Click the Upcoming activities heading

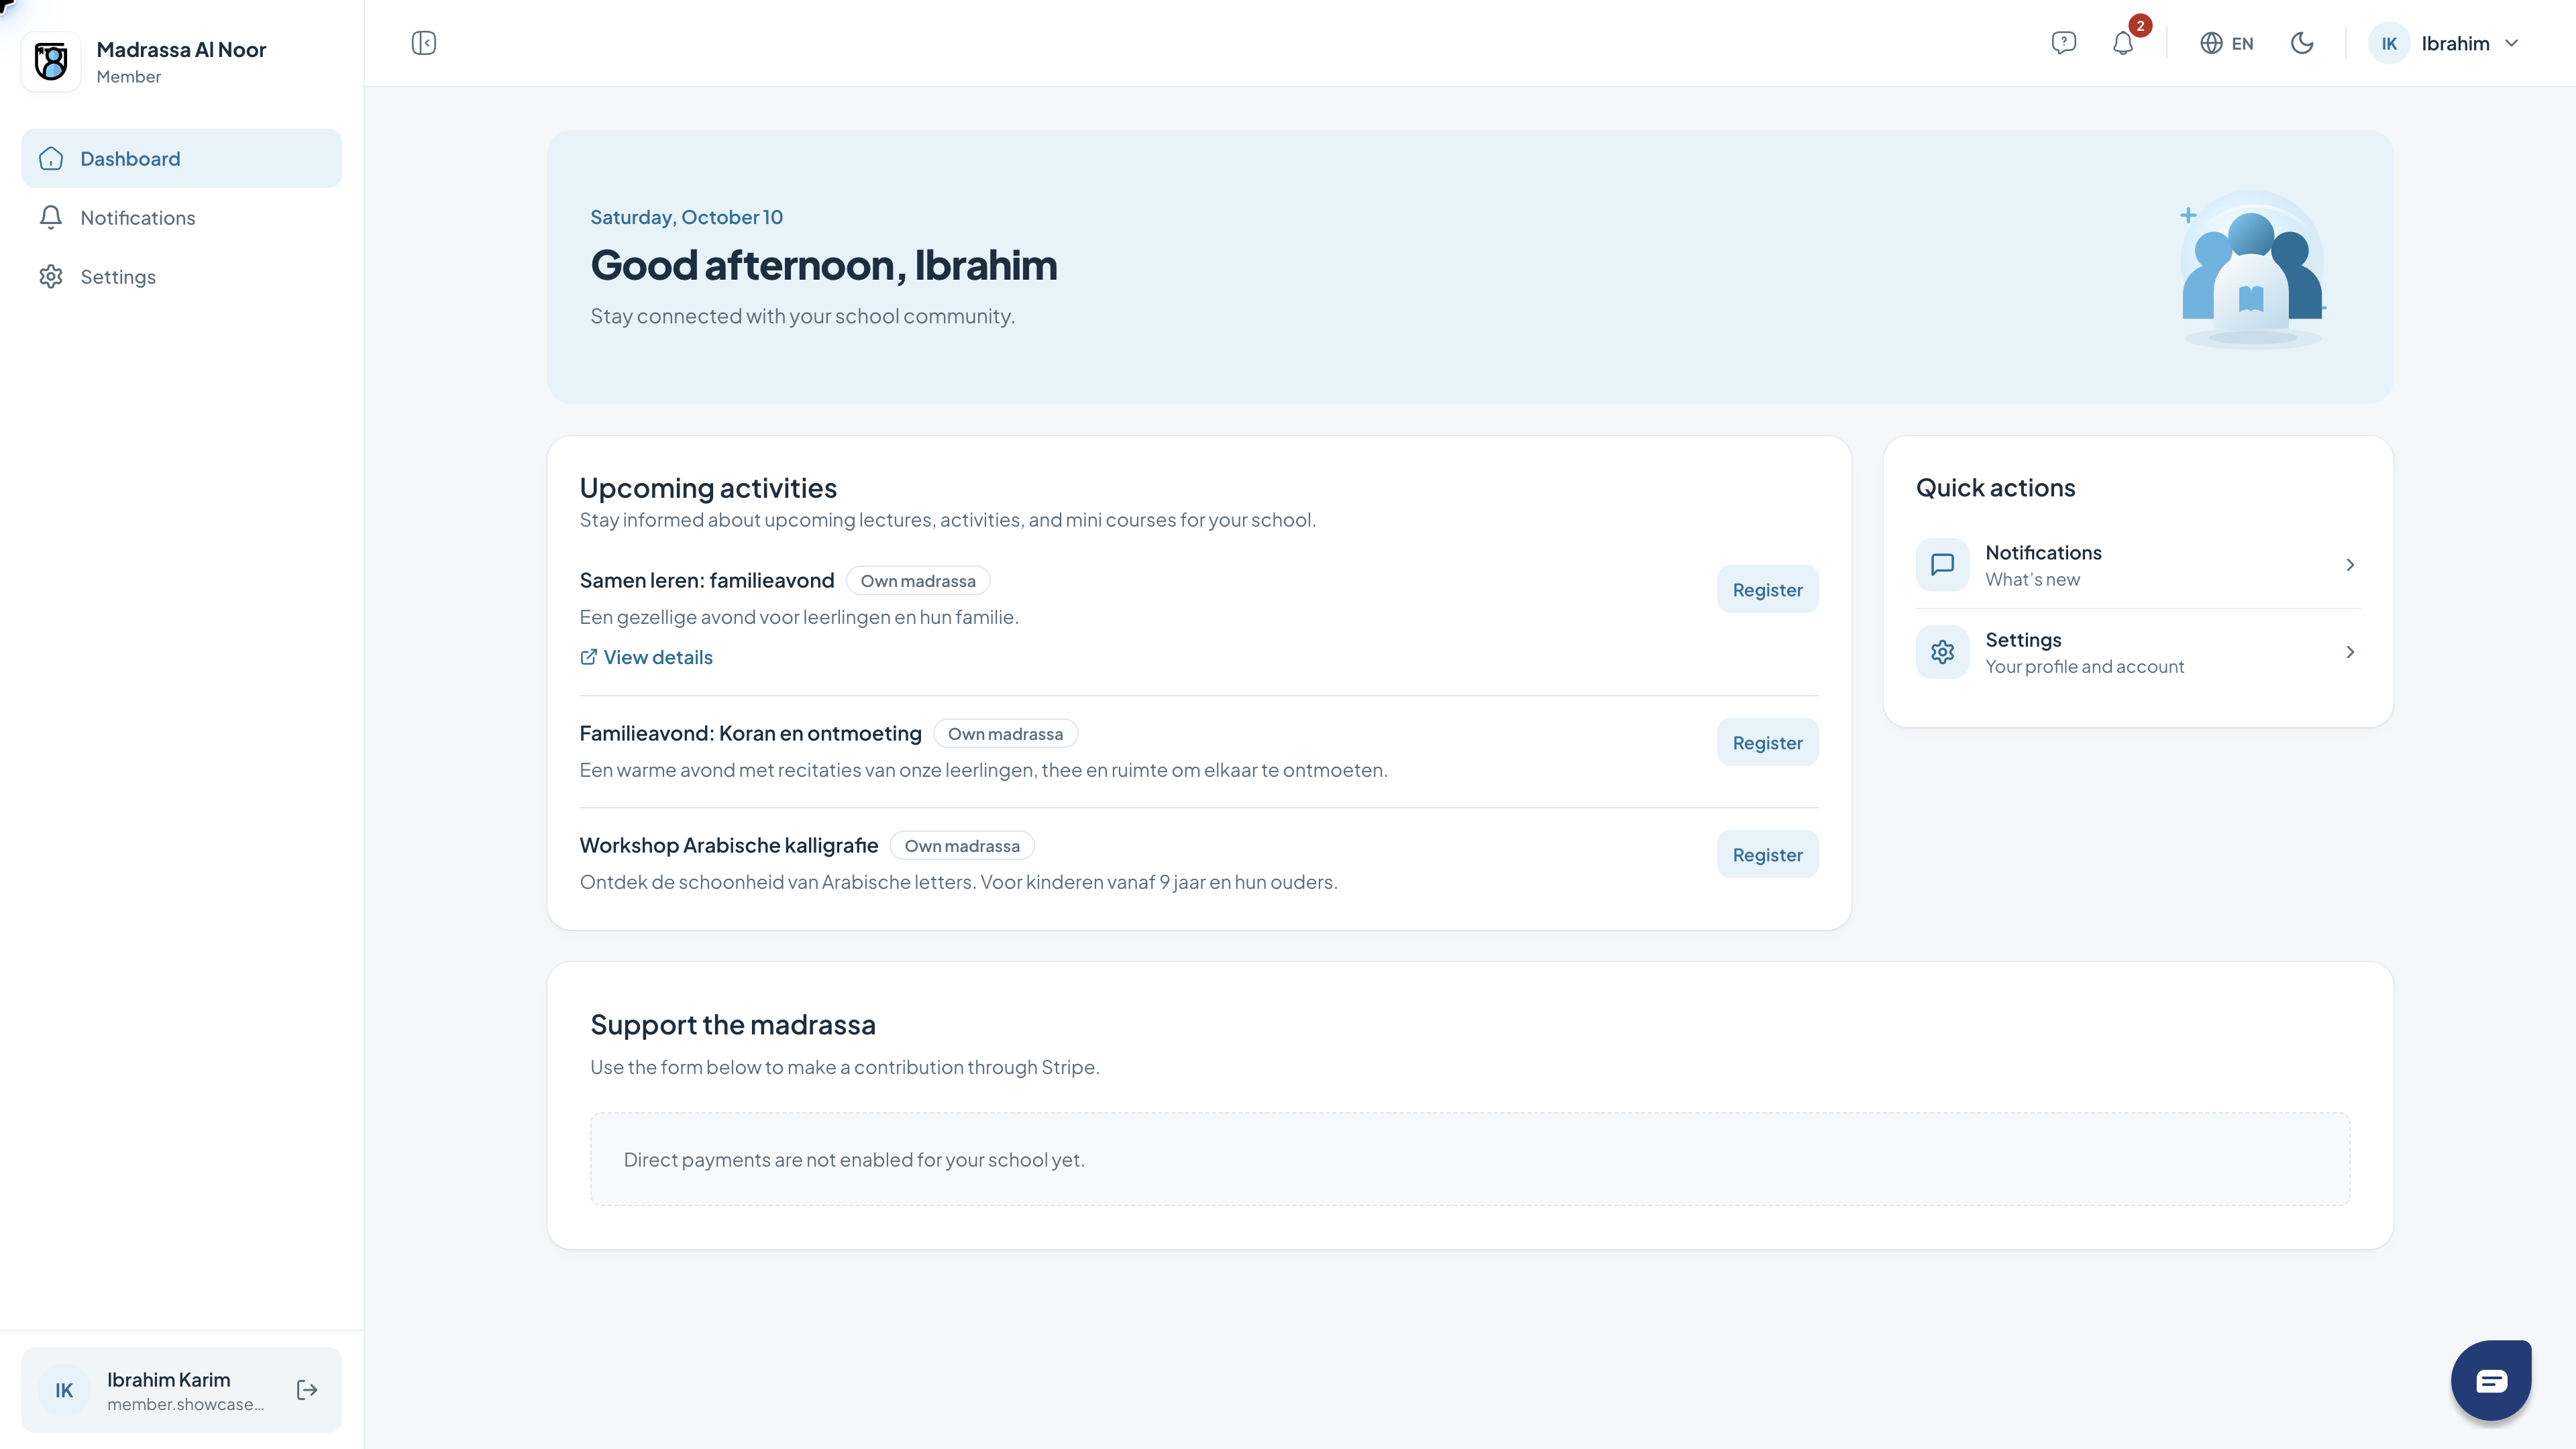tap(708, 487)
